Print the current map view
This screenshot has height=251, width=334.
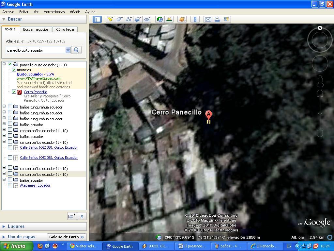tap(217, 19)
